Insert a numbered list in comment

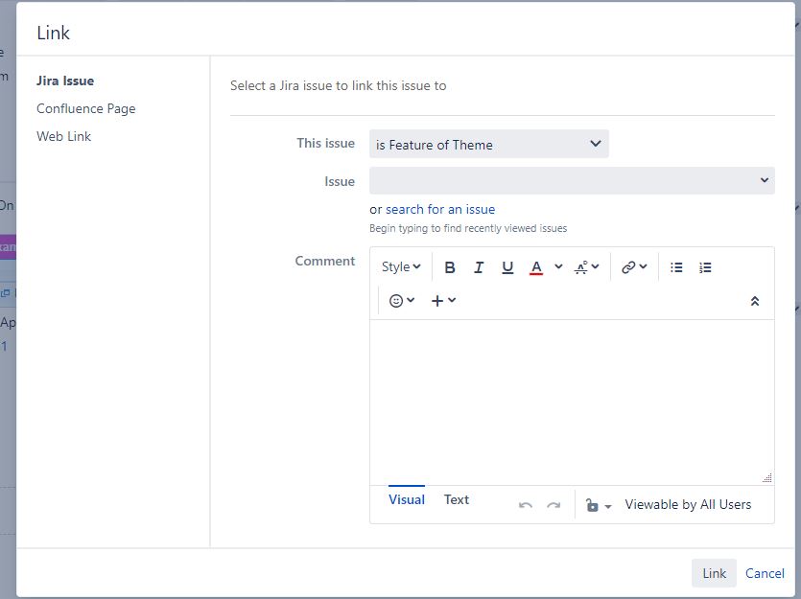(705, 267)
